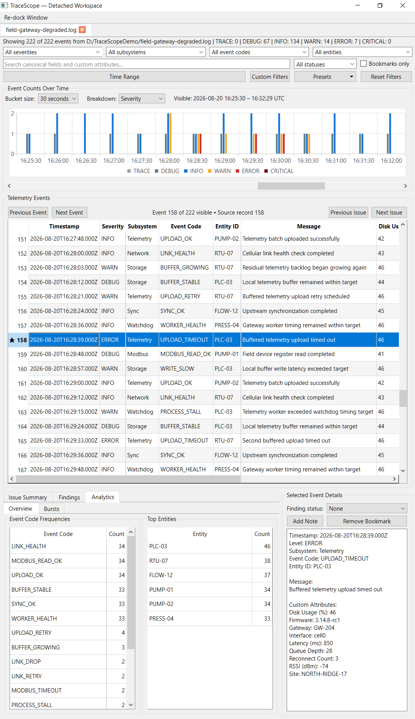Sort by the Severity column header
Image resolution: width=415 pixels, height=719 pixels.
[113, 226]
